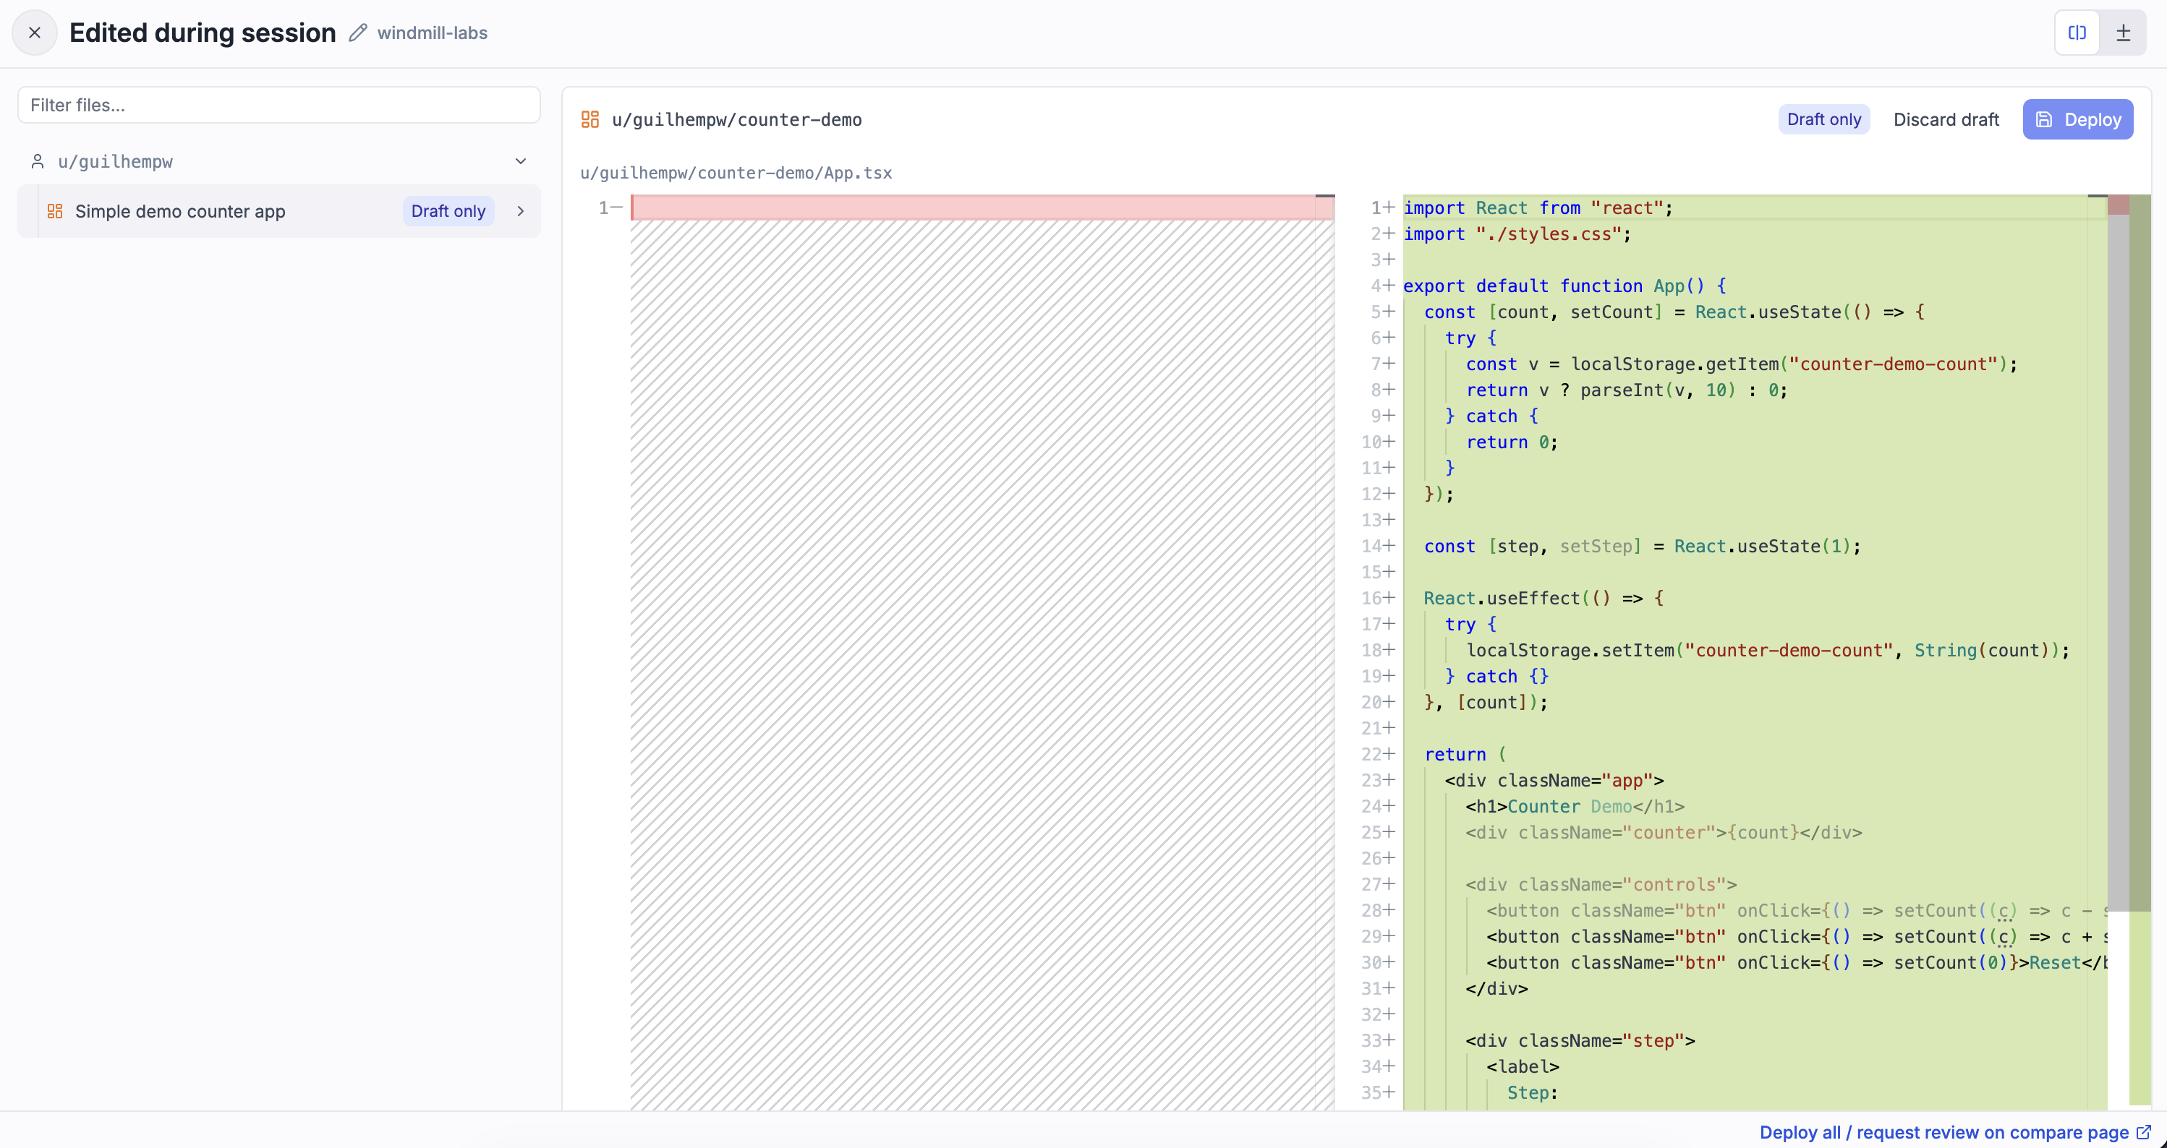Click line 22 return statement
This screenshot has width=2167, height=1148.
click(x=1465, y=755)
